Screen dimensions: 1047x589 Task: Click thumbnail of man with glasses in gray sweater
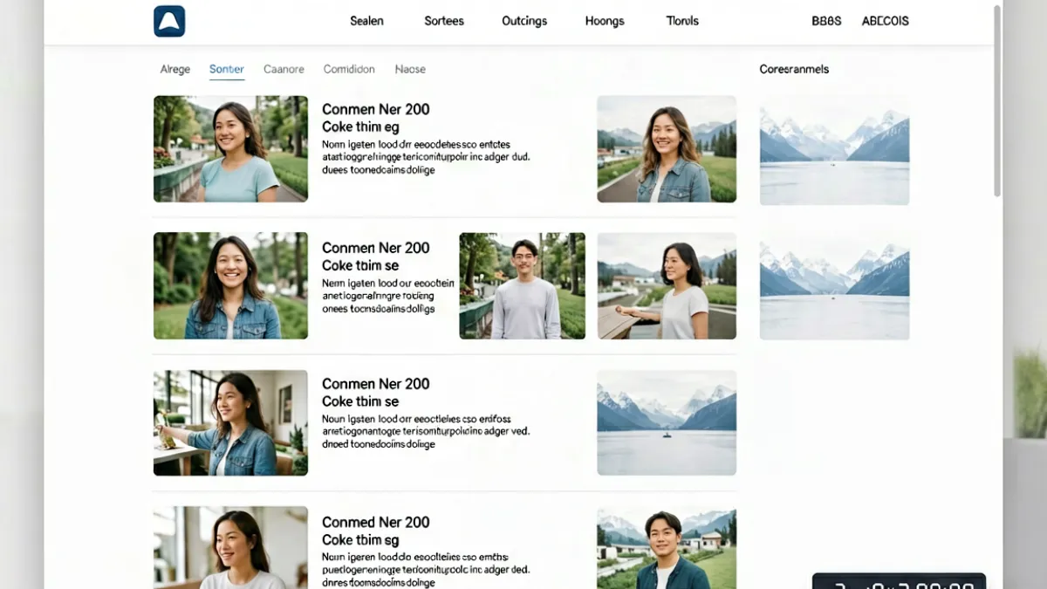pyautogui.click(x=523, y=285)
